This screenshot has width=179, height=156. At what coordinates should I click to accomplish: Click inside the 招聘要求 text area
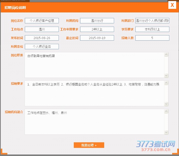point(94,93)
